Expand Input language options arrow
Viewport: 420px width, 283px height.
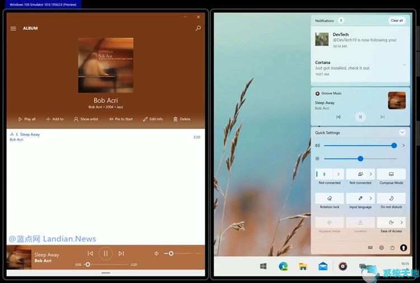click(371, 198)
